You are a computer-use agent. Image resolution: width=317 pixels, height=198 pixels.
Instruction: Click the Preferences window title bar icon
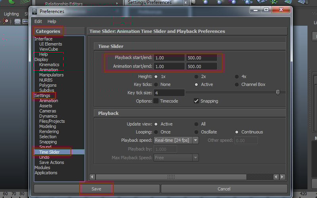tap(35, 11)
